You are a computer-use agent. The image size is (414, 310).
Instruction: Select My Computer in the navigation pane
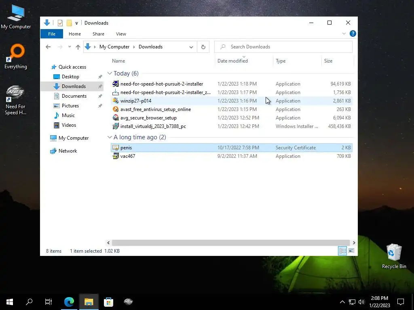click(x=74, y=138)
